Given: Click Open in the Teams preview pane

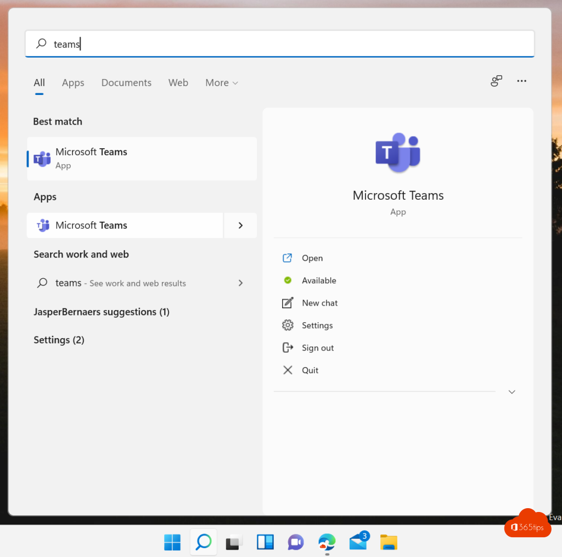Looking at the screenshot, I should 312,258.
